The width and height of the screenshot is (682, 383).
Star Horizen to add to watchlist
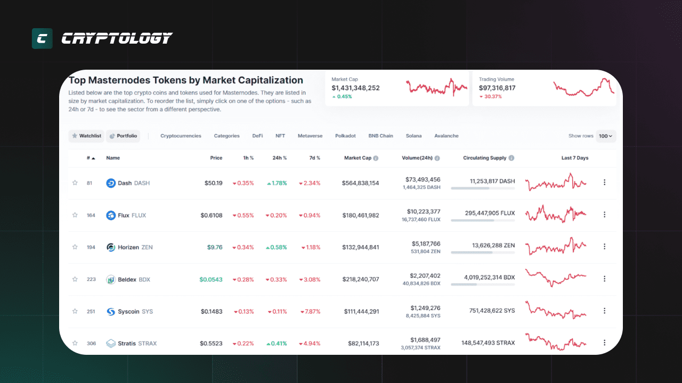tap(75, 247)
